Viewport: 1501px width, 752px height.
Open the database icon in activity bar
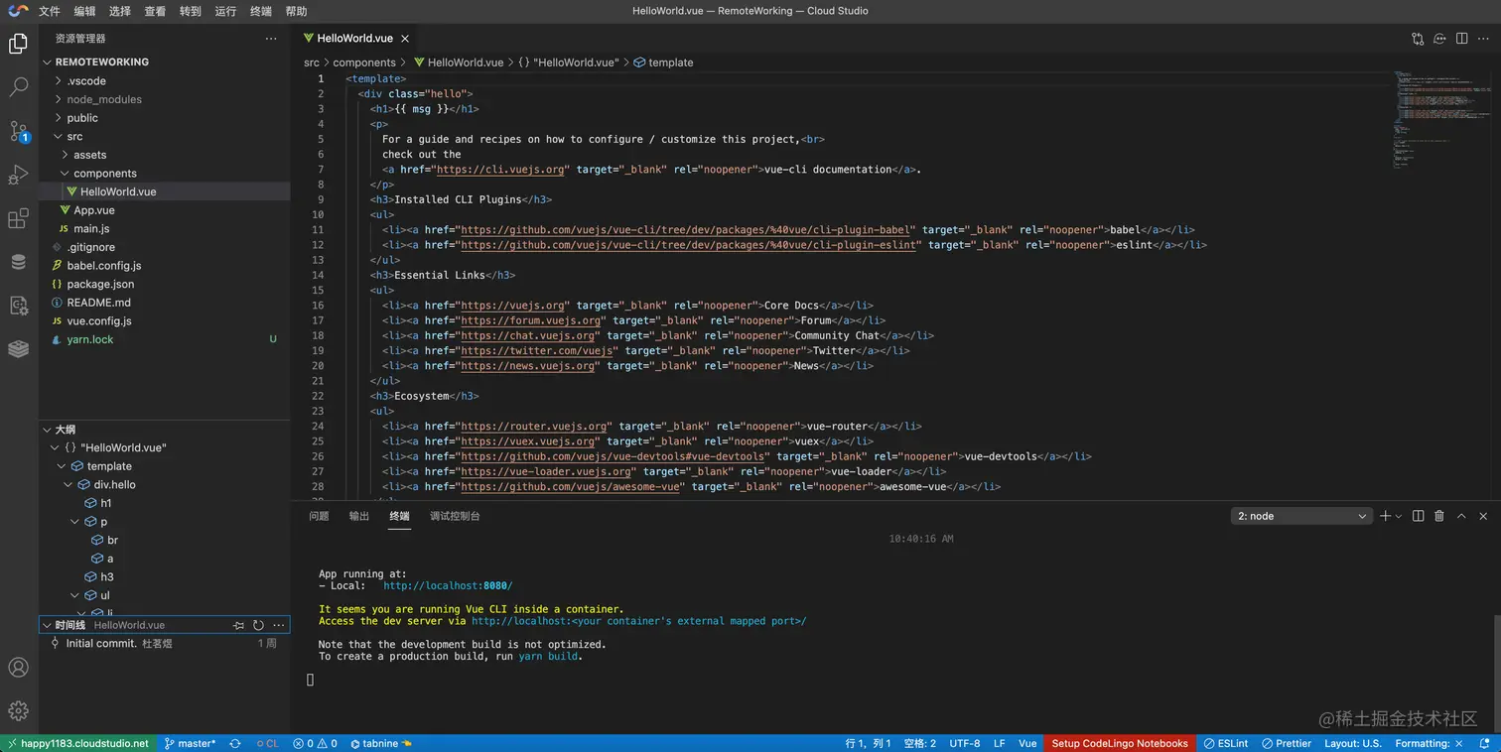(18, 262)
